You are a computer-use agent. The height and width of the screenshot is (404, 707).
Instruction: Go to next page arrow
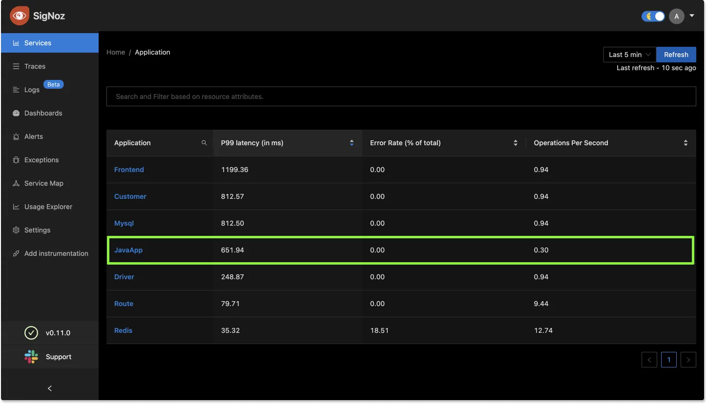click(688, 360)
